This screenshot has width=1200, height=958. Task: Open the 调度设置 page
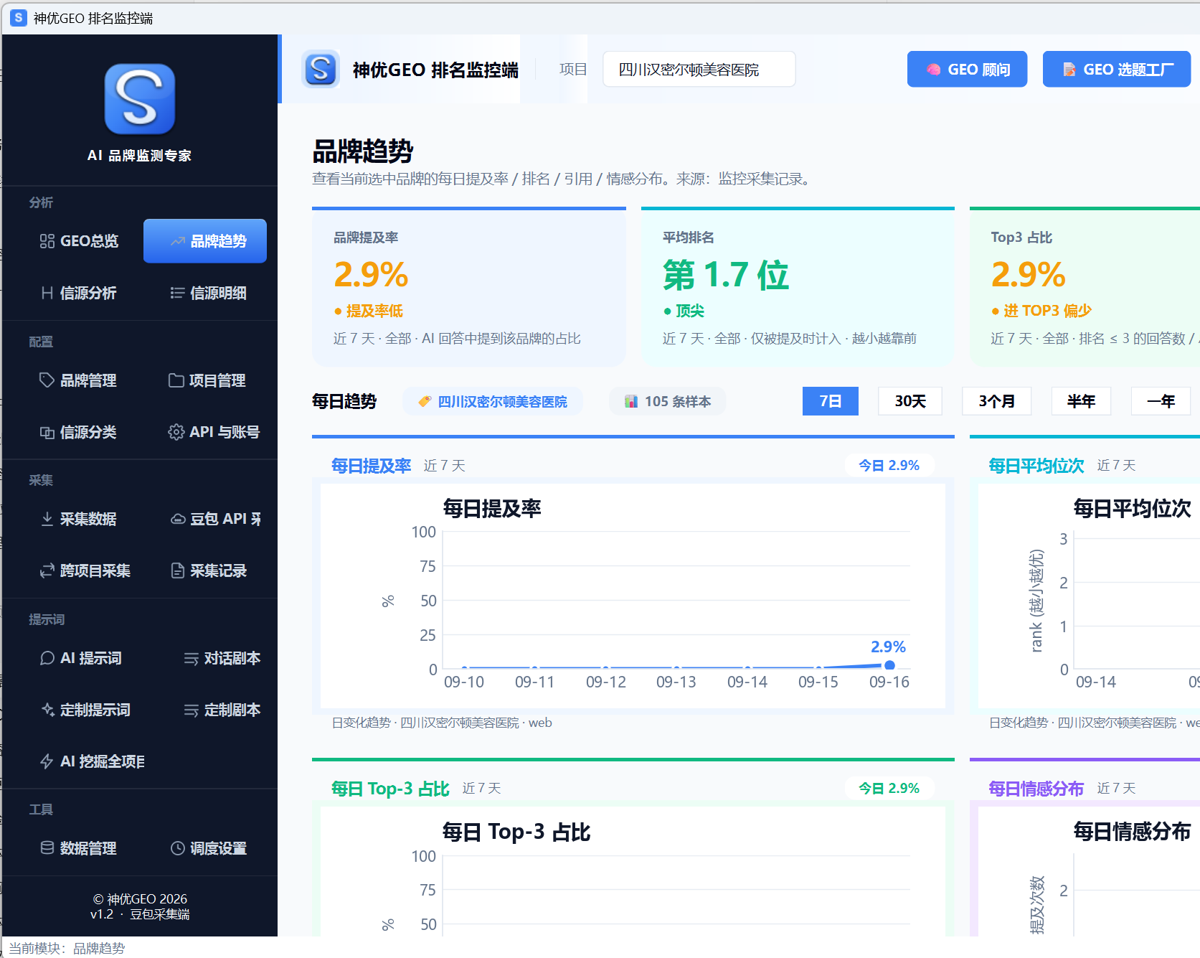click(x=209, y=848)
